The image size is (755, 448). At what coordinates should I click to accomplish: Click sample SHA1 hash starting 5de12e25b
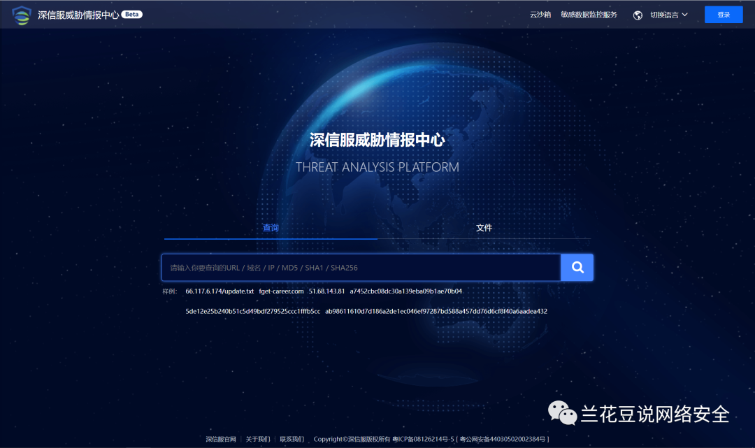tap(253, 311)
